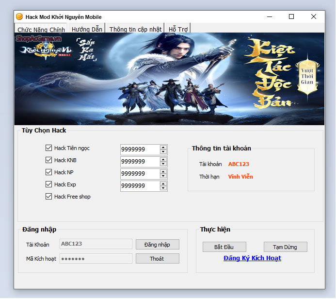Focus the Mã Kích hoạt password field
Screen dimensions: 336x299
pos(96,258)
